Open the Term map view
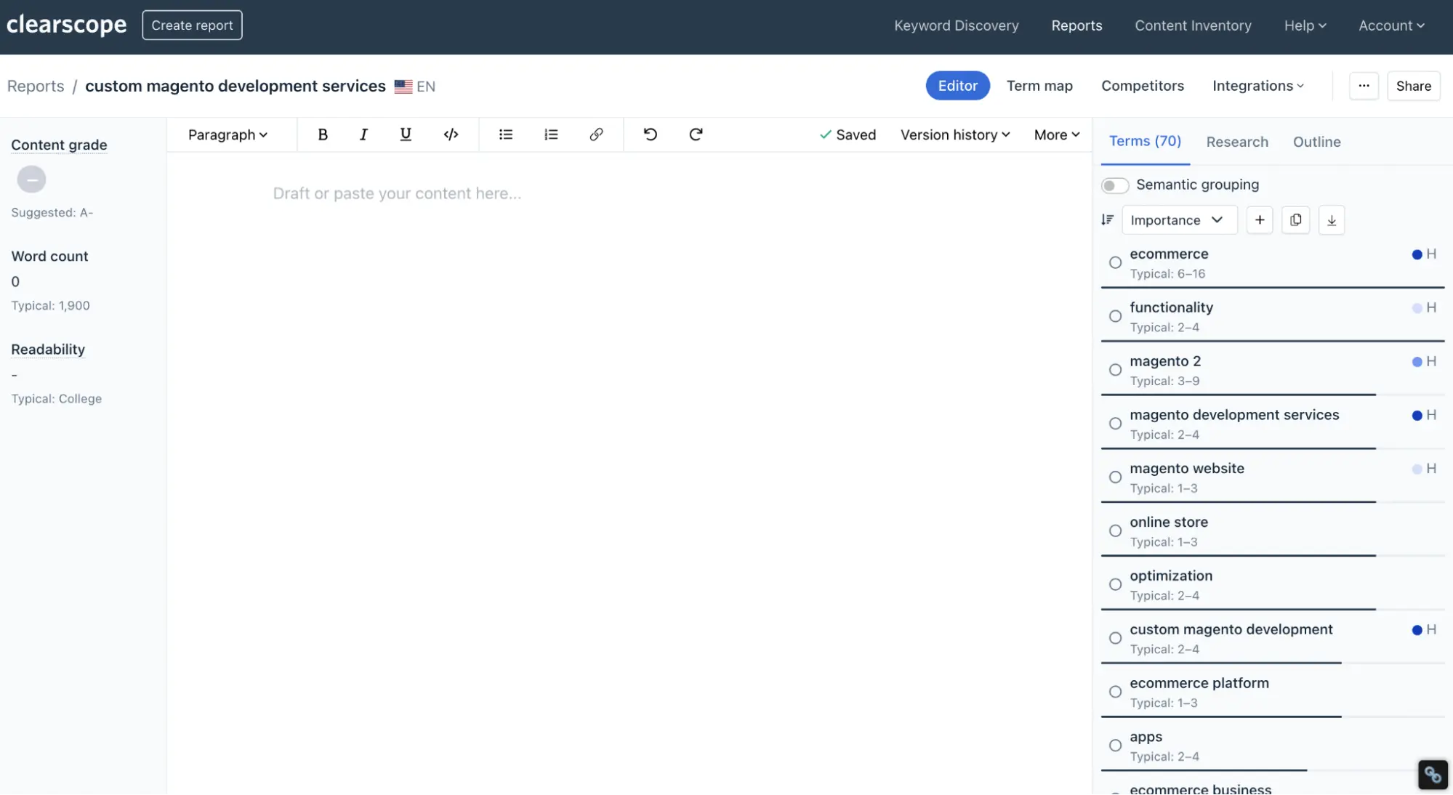 point(1039,86)
